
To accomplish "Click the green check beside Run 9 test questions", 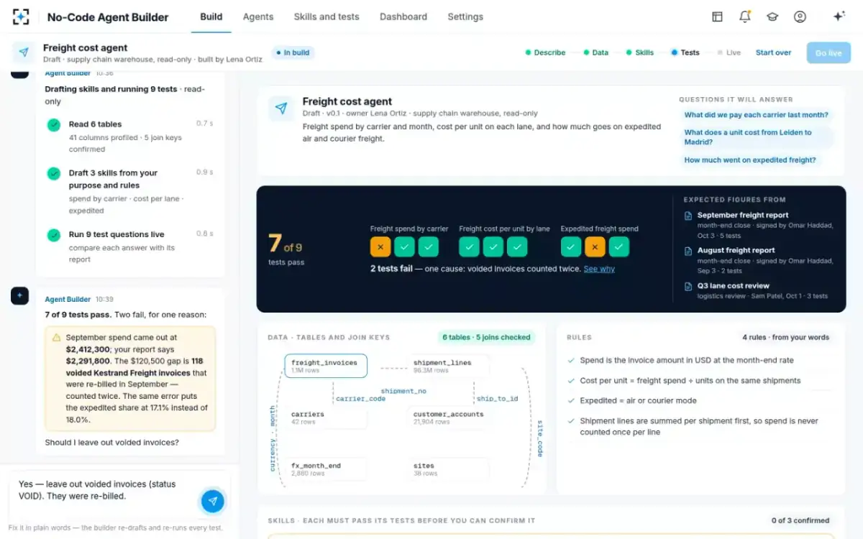I will pyautogui.click(x=53, y=235).
